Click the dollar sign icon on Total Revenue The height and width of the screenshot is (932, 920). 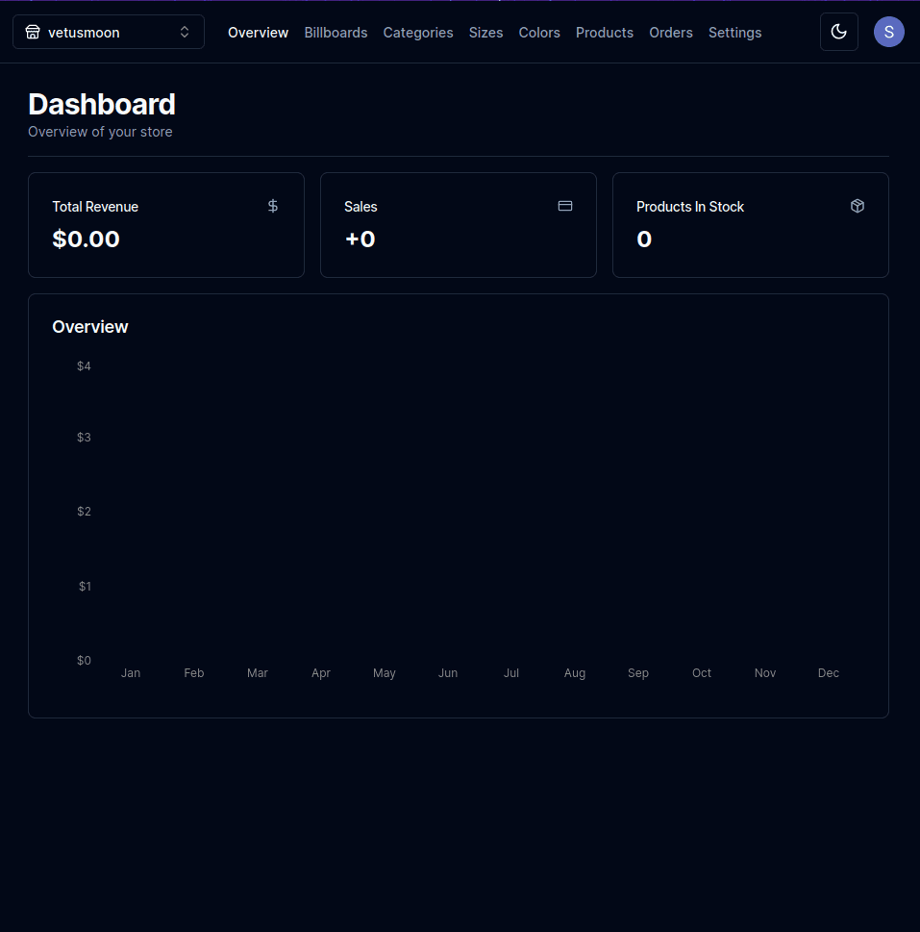click(x=273, y=206)
